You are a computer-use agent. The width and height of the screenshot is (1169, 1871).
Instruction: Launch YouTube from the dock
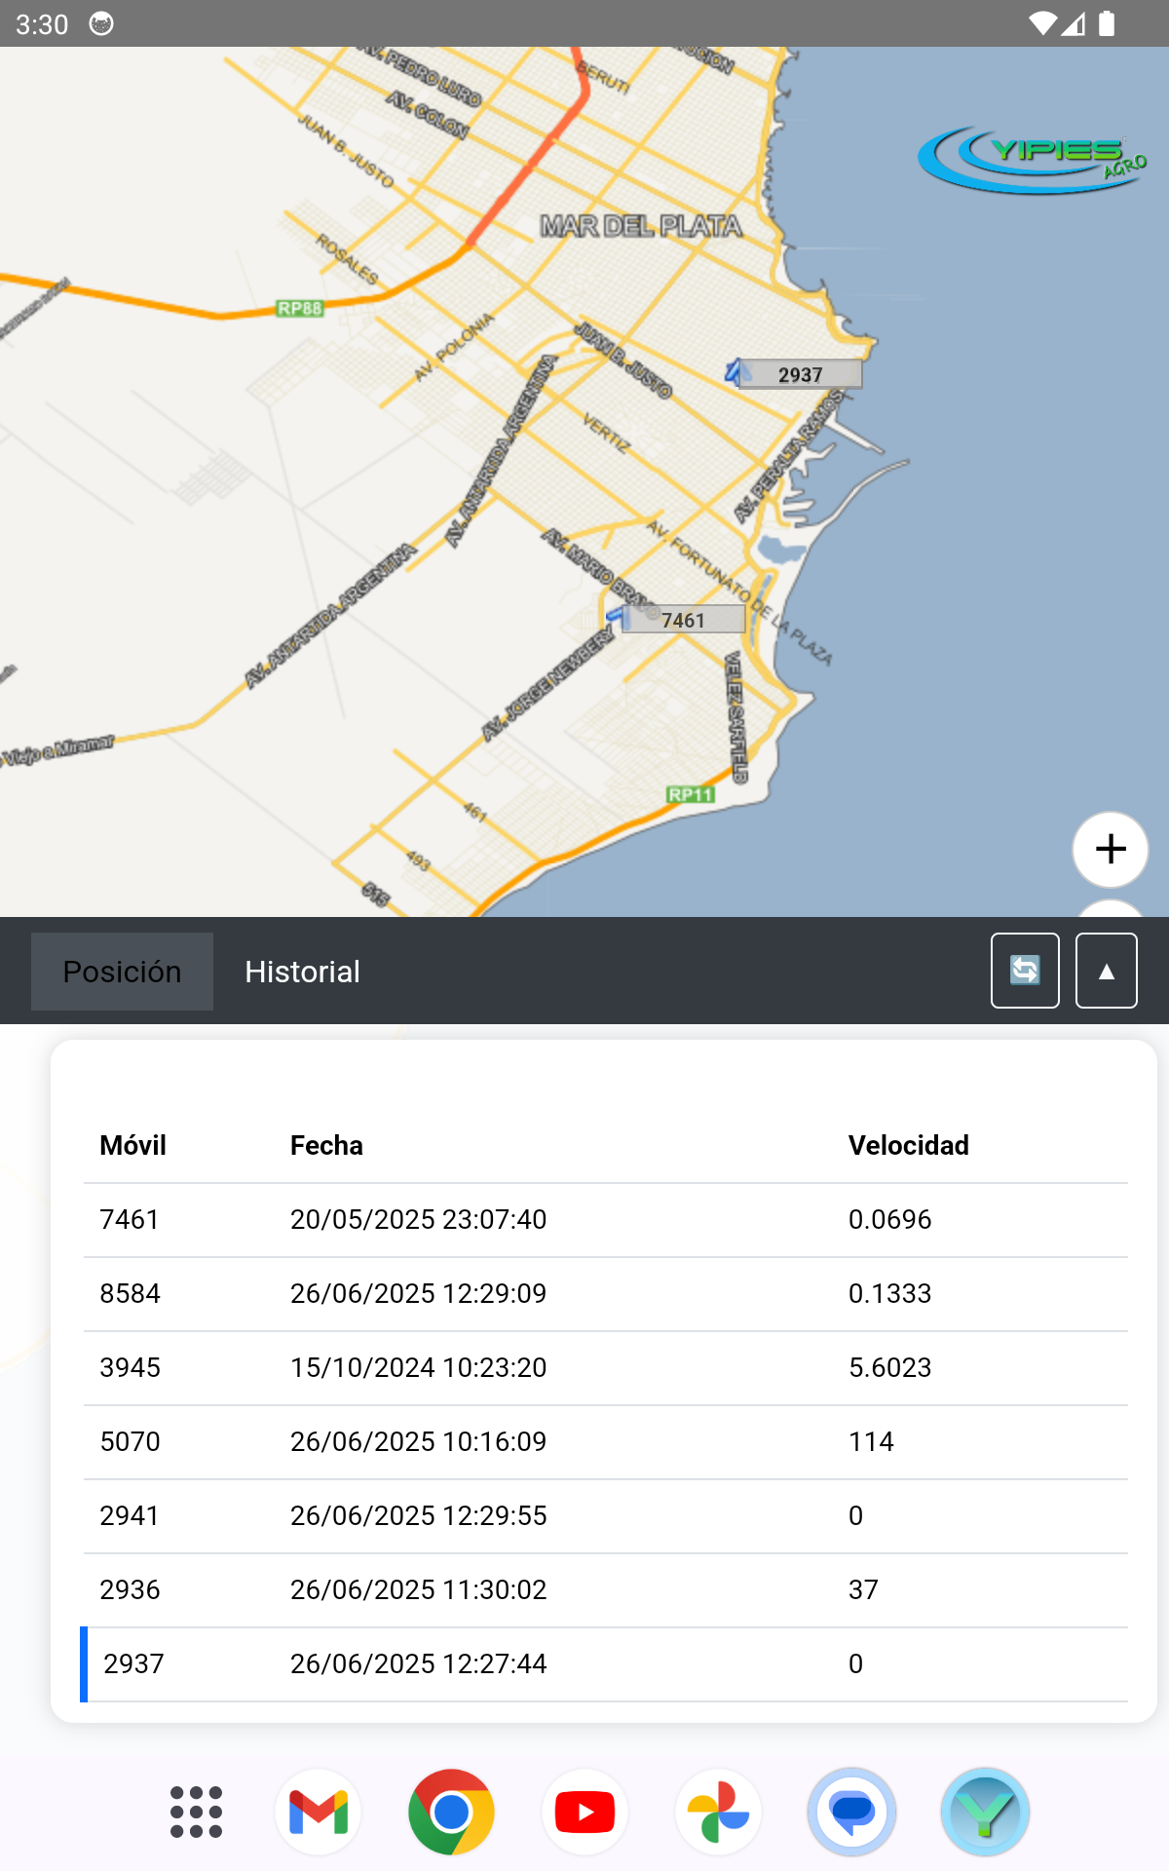(584, 1813)
